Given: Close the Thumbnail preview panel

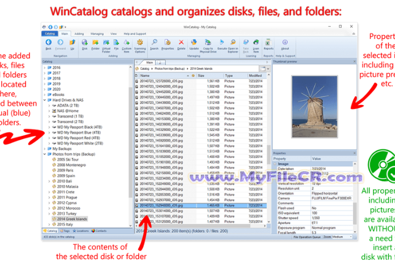Looking at the screenshot, I should 354,61.
